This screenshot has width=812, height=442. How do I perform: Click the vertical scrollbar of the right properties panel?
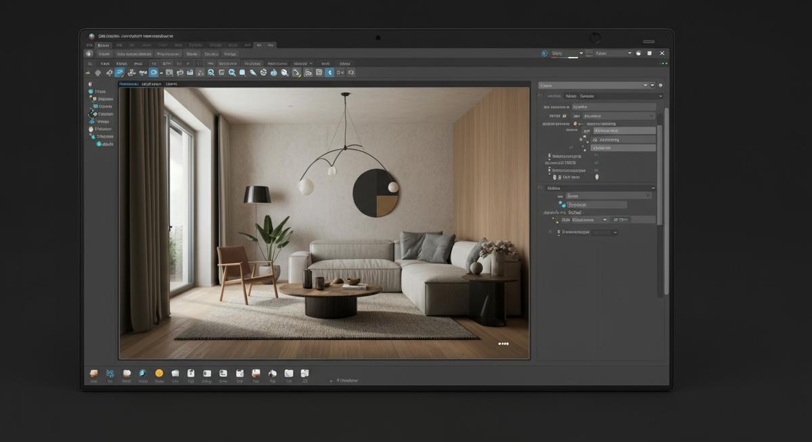[x=666, y=203]
